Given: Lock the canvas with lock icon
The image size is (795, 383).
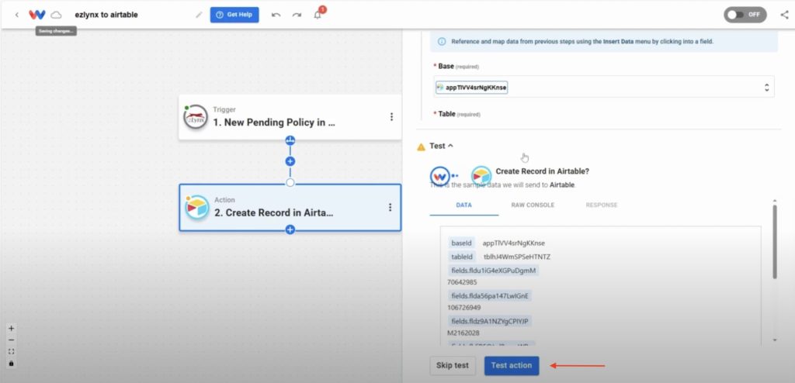Looking at the screenshot, I should click(x=11, y=364).
